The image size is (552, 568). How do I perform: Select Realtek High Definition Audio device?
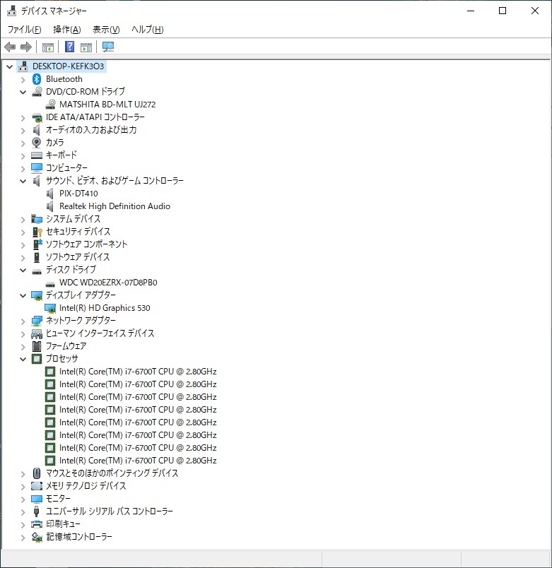point(114,206)
